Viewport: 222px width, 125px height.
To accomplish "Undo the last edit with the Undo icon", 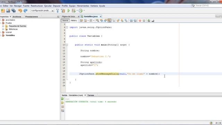I will coord(20,11).
